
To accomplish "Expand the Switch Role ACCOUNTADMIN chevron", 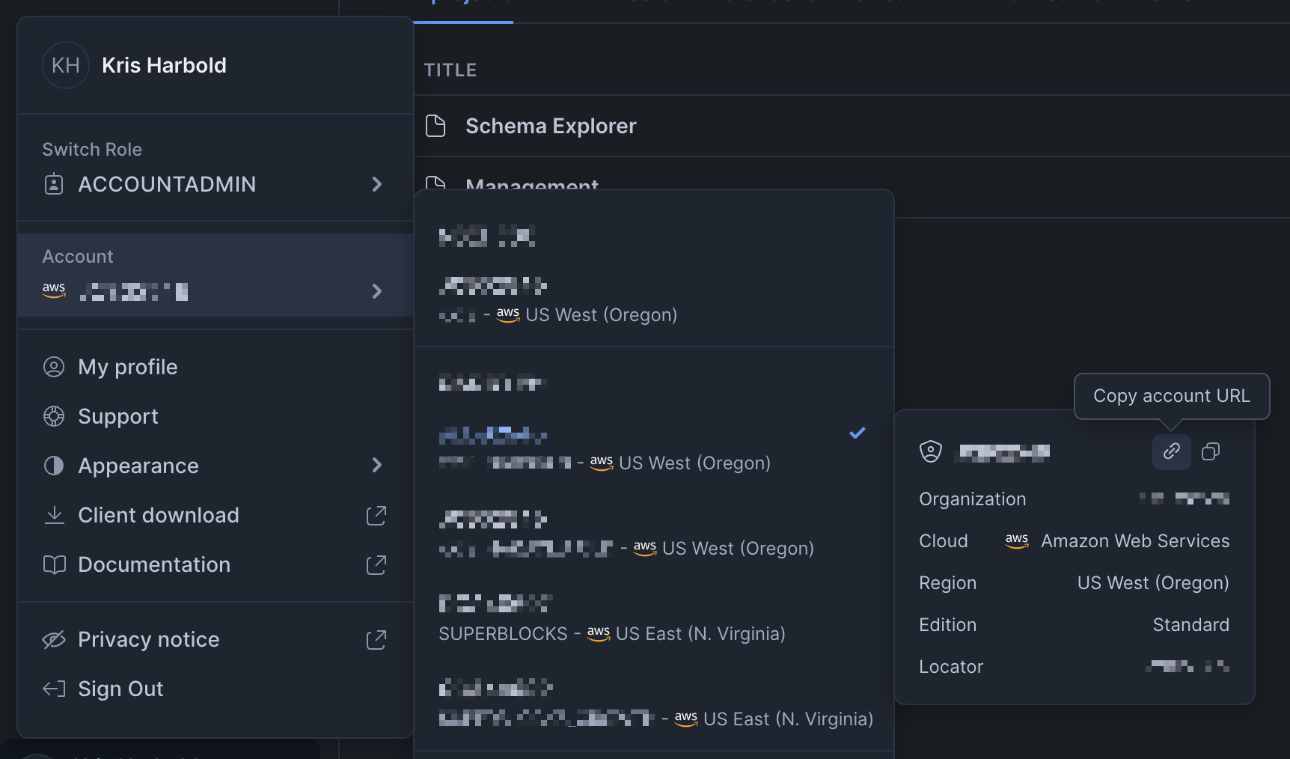I will tap(376, 184).
